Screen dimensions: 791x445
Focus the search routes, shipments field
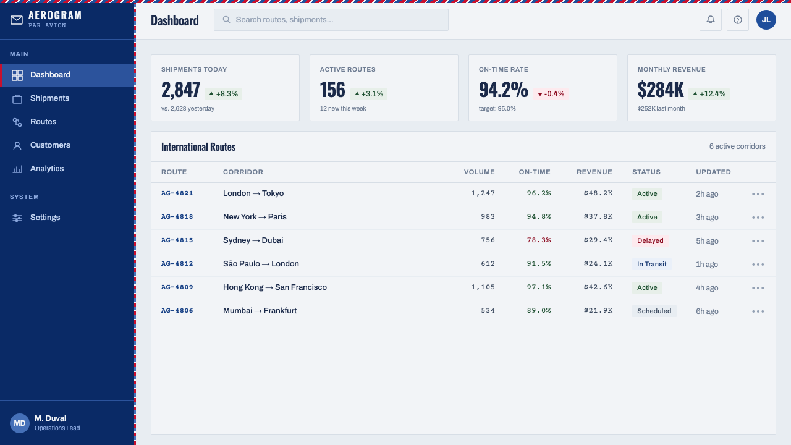(331, 20)
